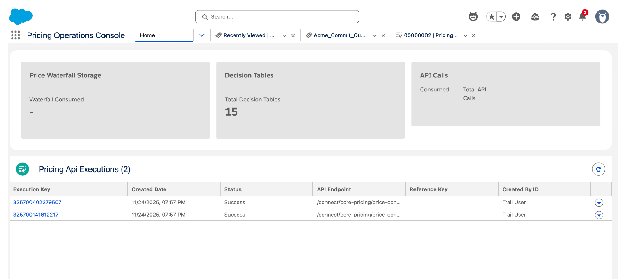Show actions for execution 325700402279507 row
630x279 pixels.
[599, 203]
